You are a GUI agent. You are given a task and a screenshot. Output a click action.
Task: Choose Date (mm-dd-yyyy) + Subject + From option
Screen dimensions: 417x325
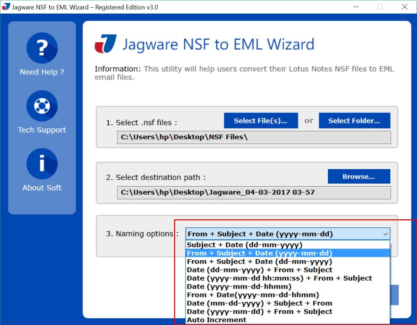288,303
